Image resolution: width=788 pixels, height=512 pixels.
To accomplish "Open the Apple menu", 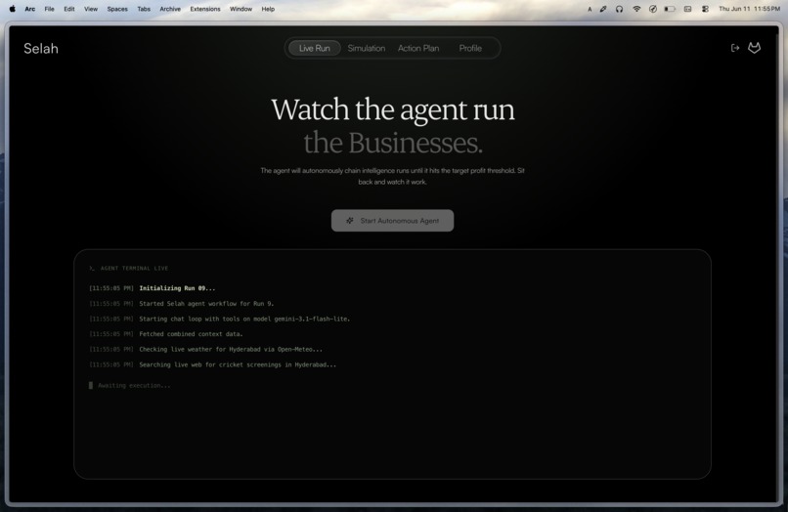I will [12, 9].
